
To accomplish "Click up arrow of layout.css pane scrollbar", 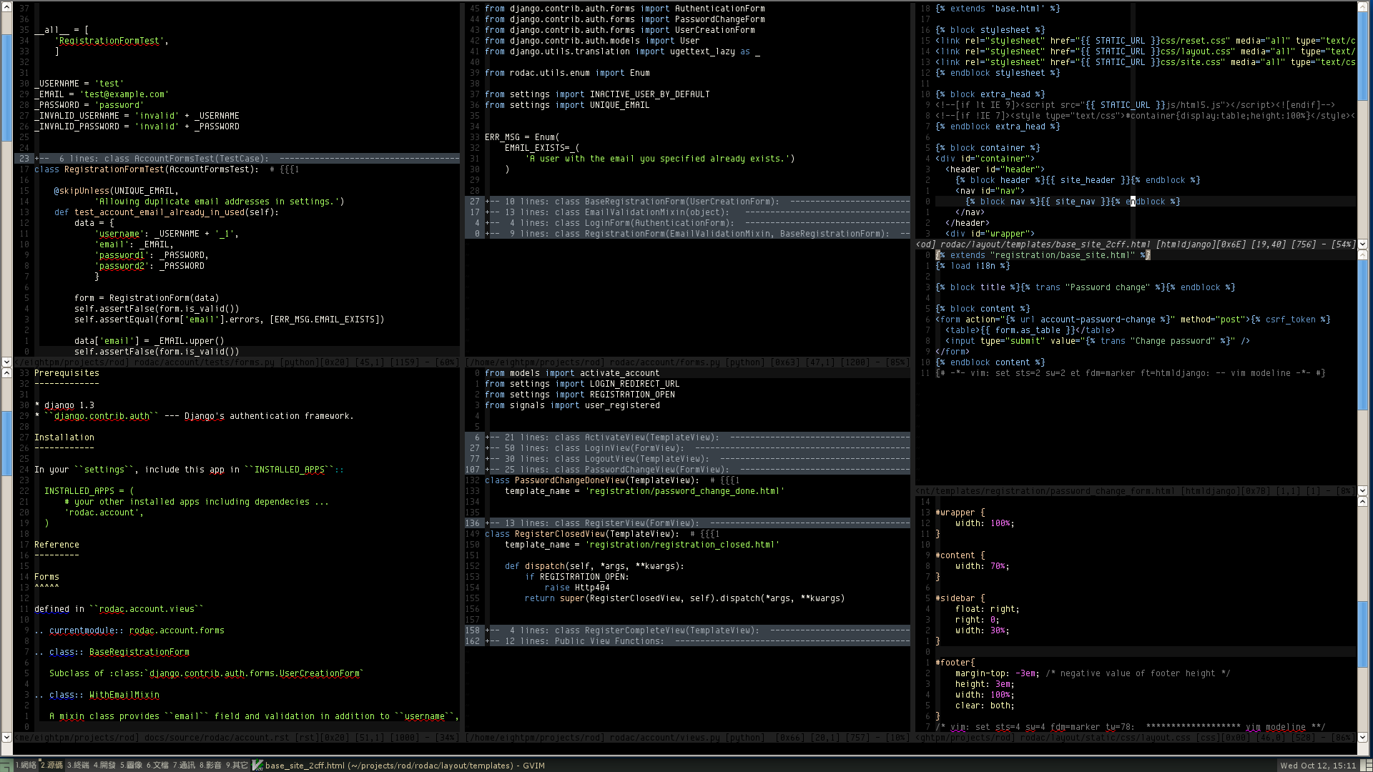I will click(1362, 502).
